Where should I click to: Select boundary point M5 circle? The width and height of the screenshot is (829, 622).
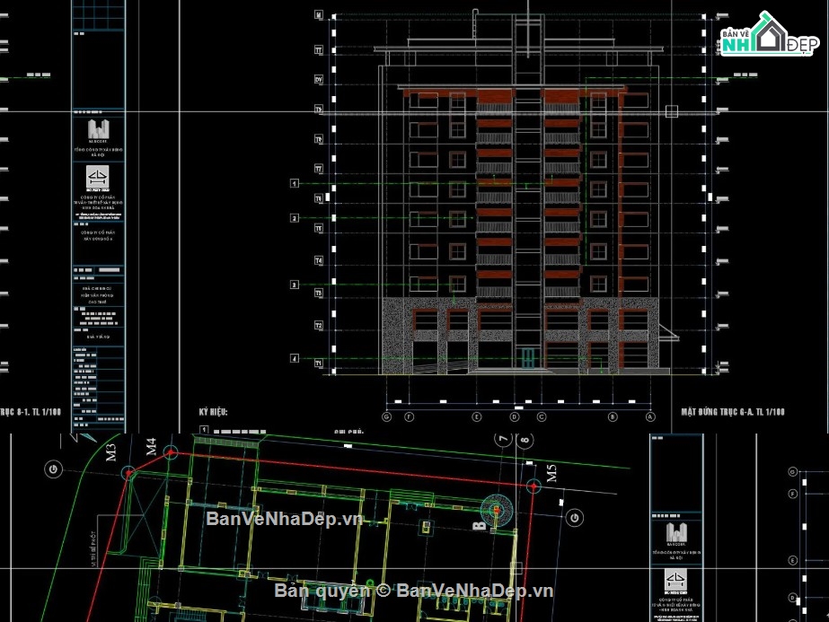coord(534,486)
